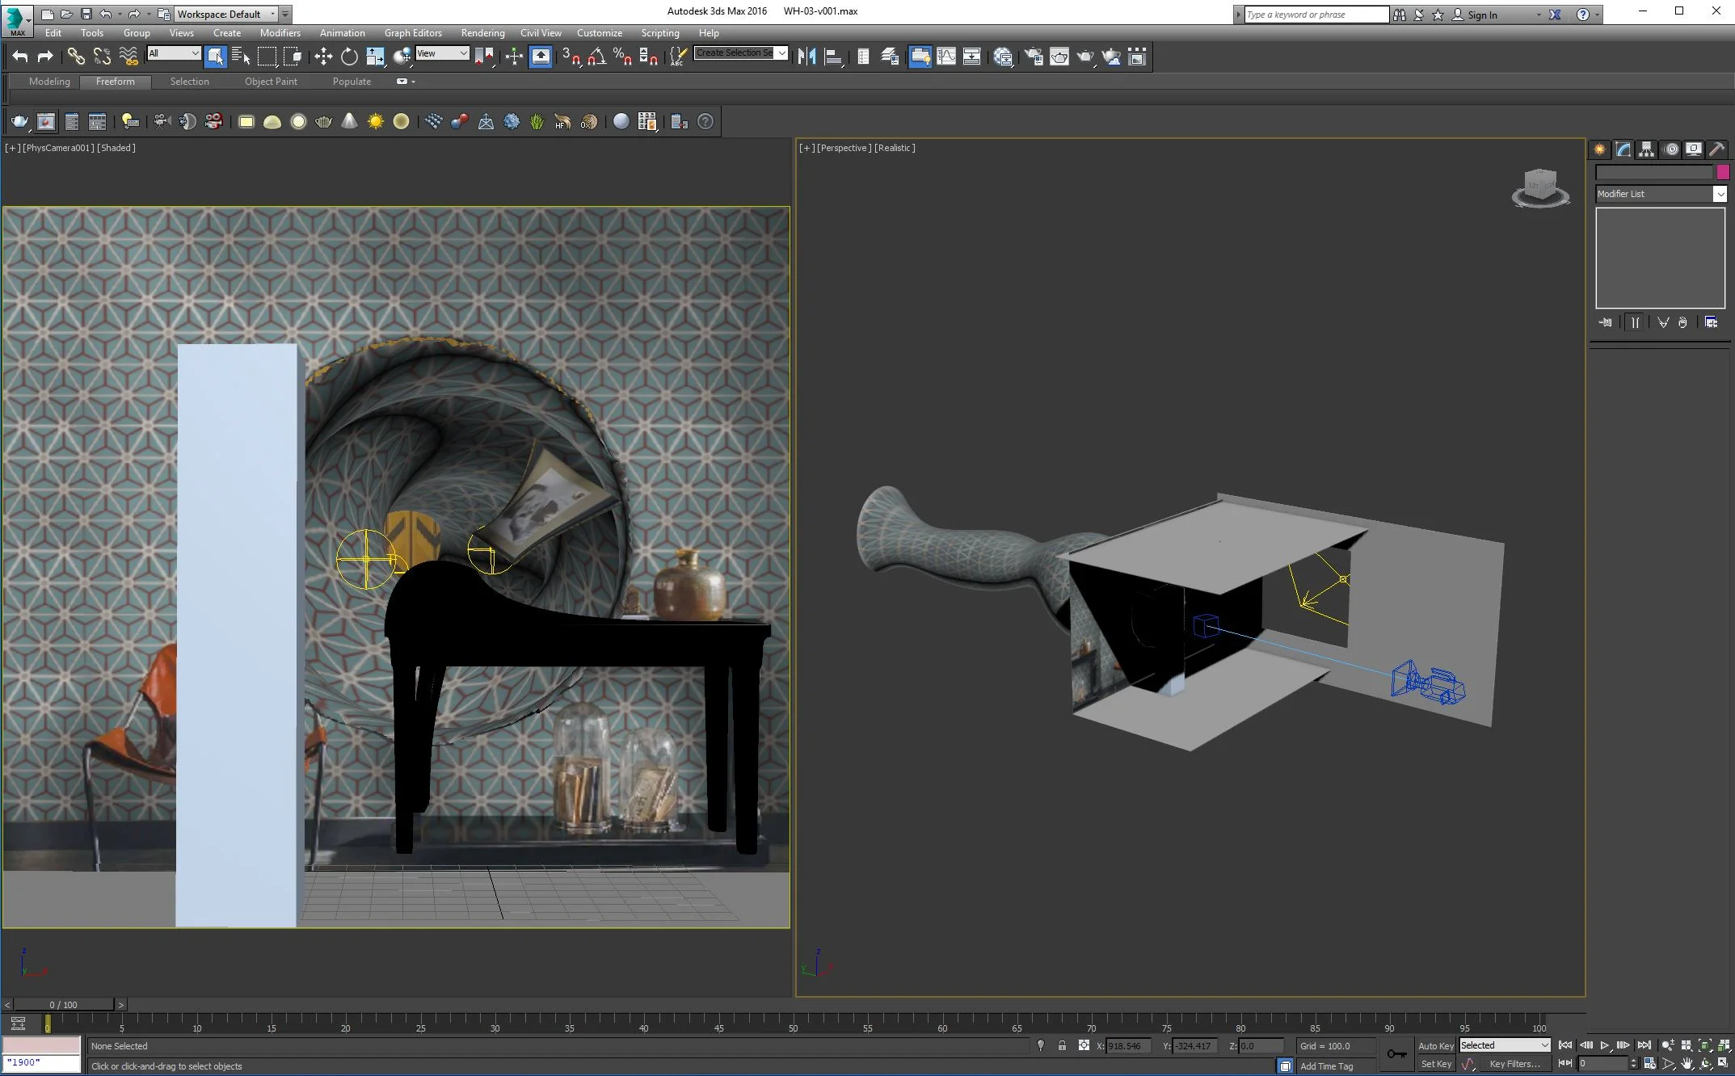Toggle the Selection Lock padlock
This screenshot has width=1735, height=1076.
click(1062, 1046)
